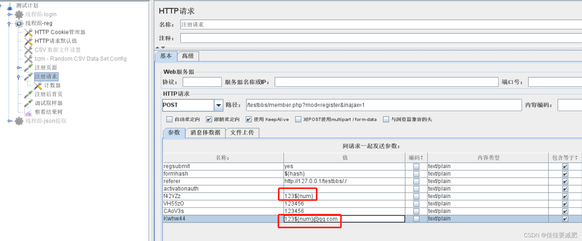The width and height of the screenshot is (582, 241).
Task: Switch to the 基本 tab
Action: (x=166, y=56)
